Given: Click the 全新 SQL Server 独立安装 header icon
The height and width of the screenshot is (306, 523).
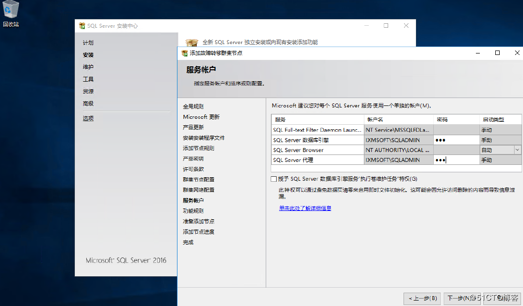Looking at the screenshot, I should [191, 43].
